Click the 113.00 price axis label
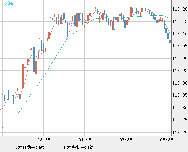Viewport: 188px width, 152px height. pyautogui.click(x=180, y=59)
